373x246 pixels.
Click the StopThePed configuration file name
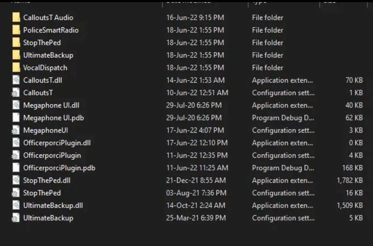click(x=42, y=193)
